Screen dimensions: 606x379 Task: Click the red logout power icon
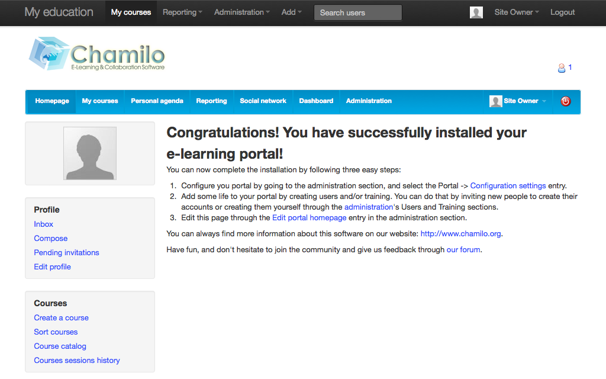[565, 101]
